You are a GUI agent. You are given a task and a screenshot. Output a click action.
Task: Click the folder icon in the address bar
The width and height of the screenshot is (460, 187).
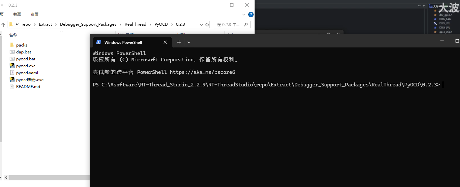tap(11, 24)
